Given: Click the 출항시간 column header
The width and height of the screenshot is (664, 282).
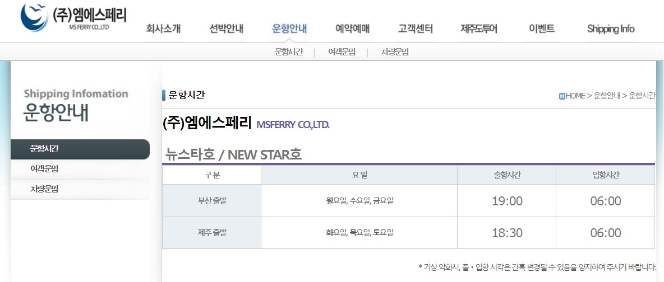Looking at the screenshot, I should tap(507, 176).
